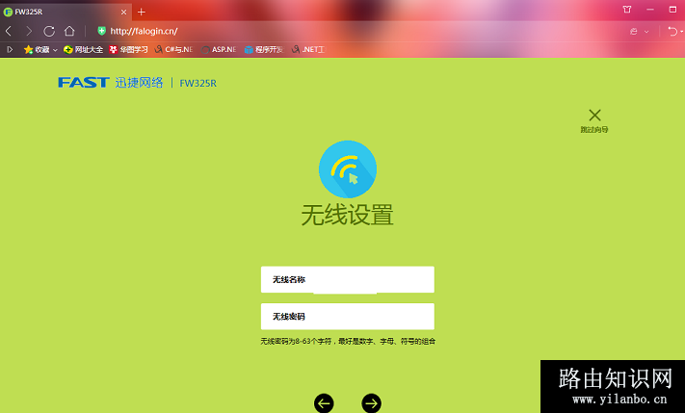The height and width of the screenshot is (413, 685).
Task: Close the FW325R browser tab
Action: pyautogui.click(x=123, y=13)
